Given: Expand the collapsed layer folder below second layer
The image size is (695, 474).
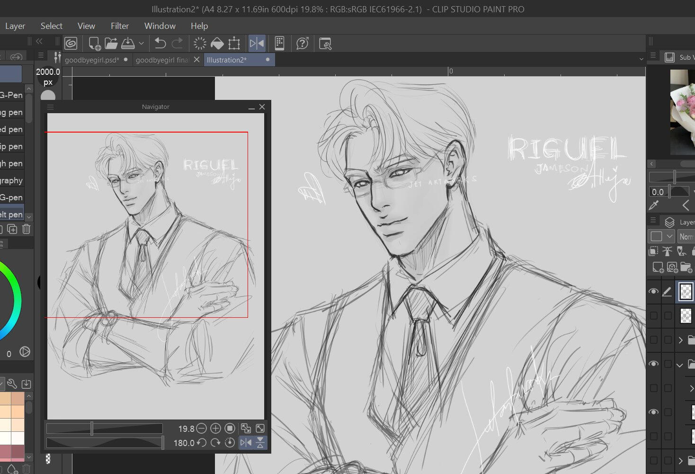Looking at the screenshot, I should [x=681, y=340].
